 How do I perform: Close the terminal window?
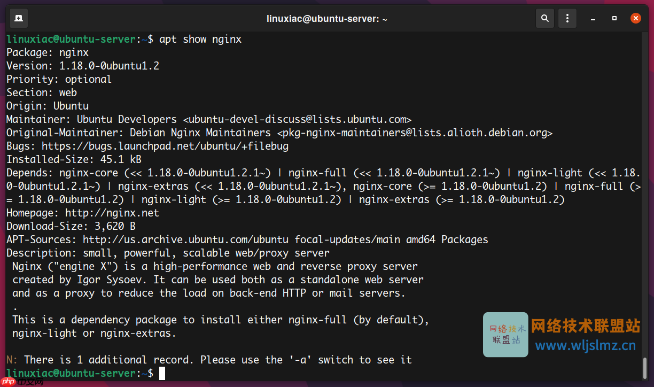pyautogui.click(x=635, y=18)
